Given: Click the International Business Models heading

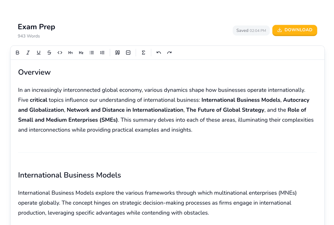Looking at the screenshot, I should coord(69,175).
